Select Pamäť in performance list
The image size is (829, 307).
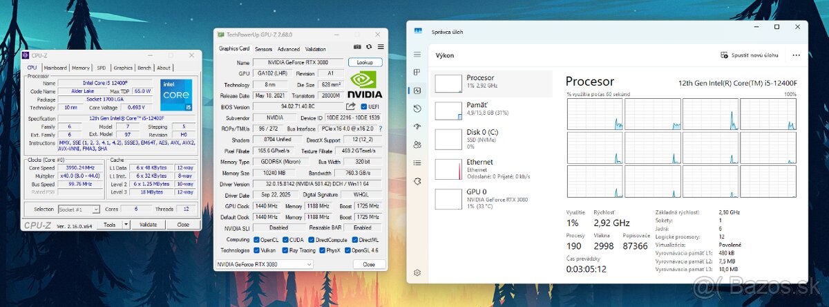[x=491, y=111]
